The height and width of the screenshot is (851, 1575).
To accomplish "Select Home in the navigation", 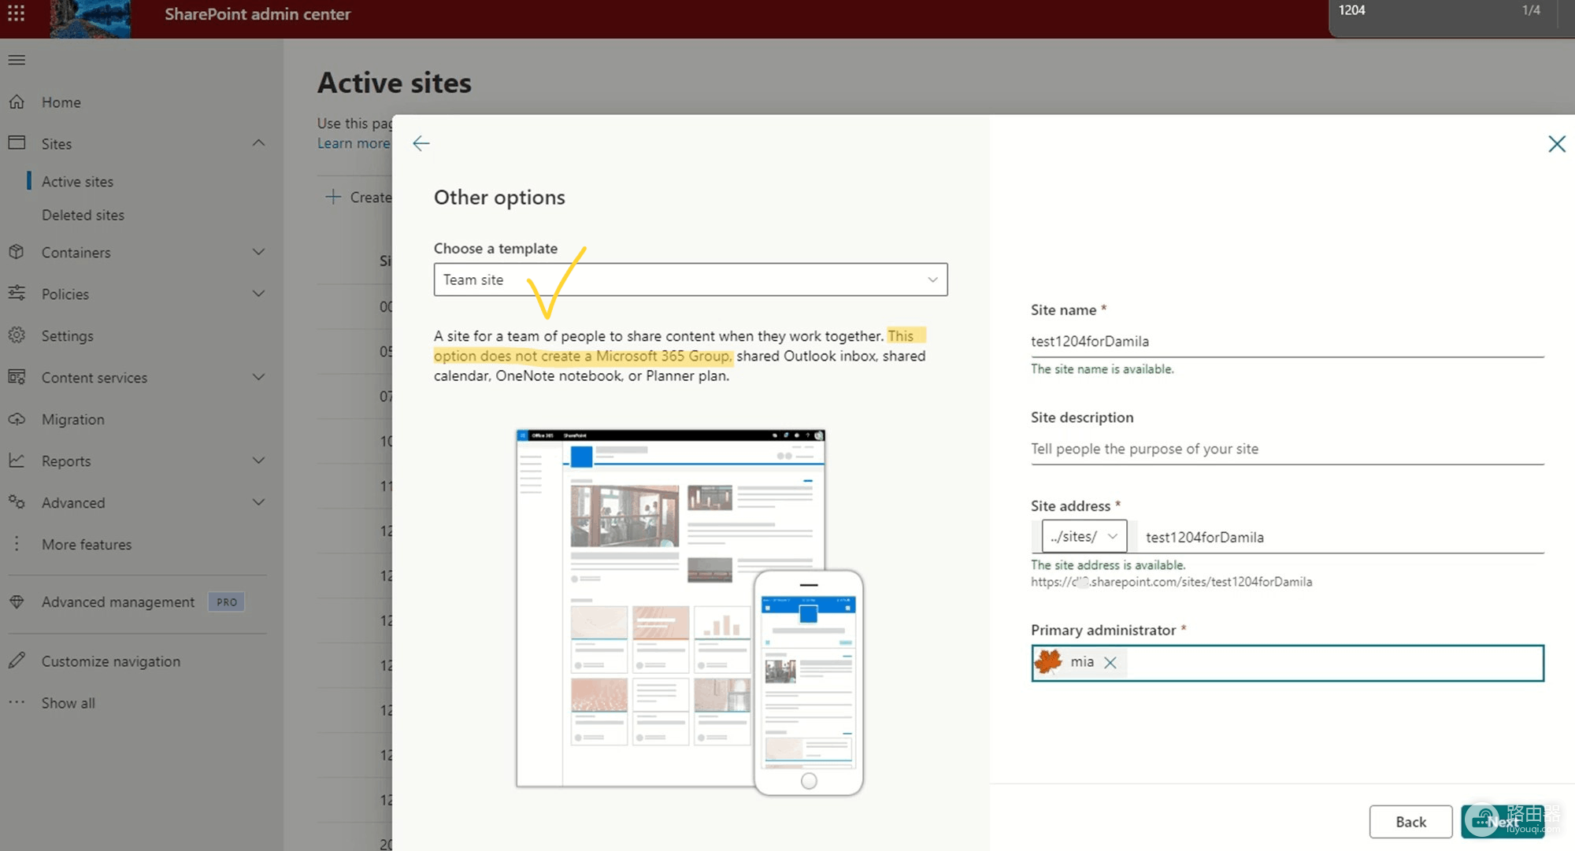I will [61, 102].
